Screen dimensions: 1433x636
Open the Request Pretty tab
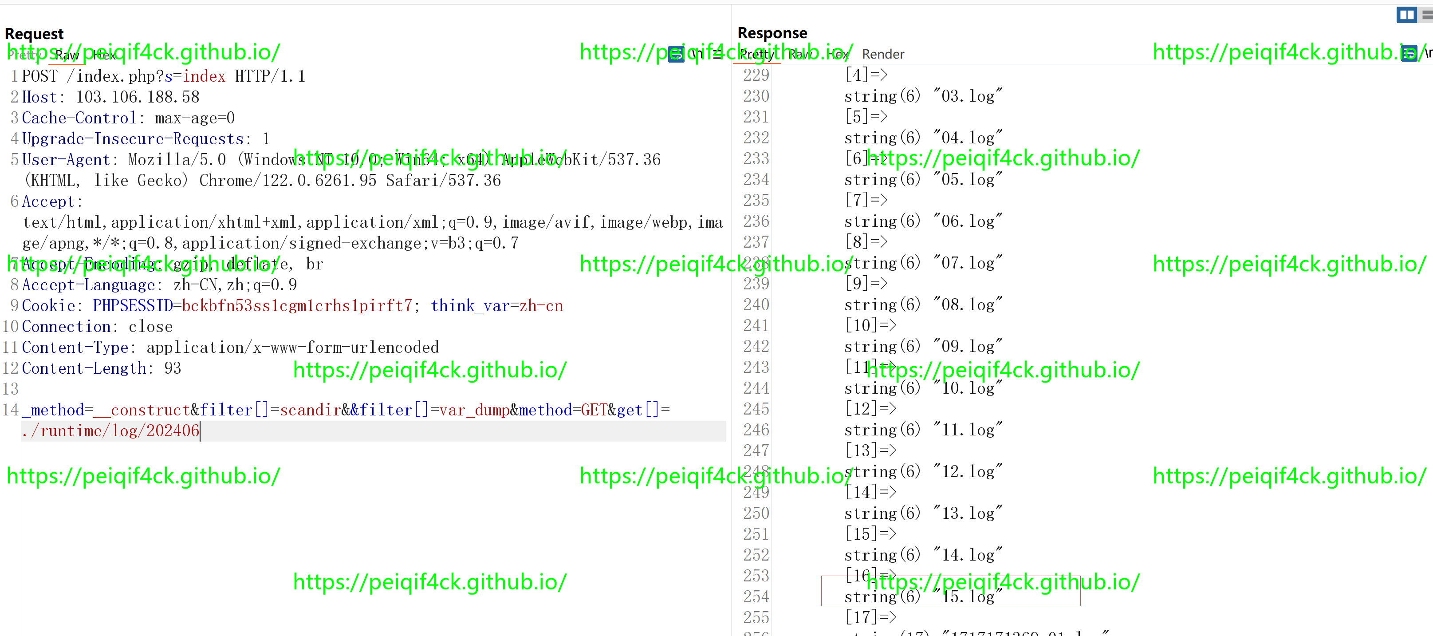(x=24, y=55)
